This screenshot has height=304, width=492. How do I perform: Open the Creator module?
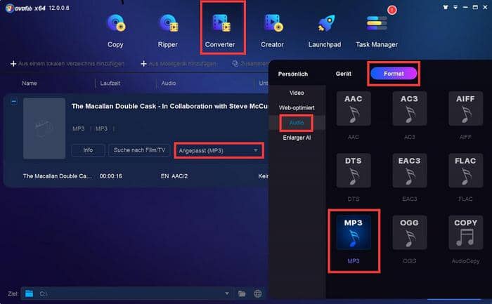tap(273, 31)
